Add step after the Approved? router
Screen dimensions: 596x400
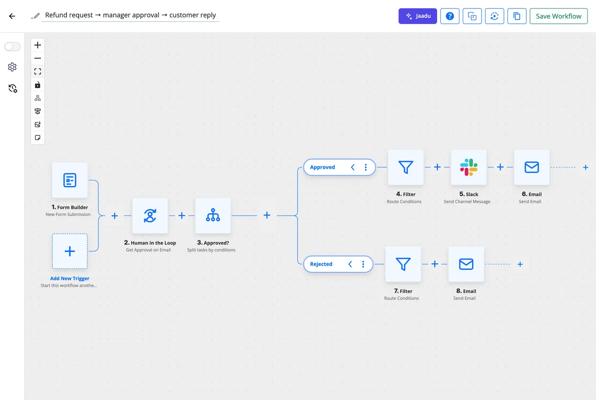coord(267,215)
